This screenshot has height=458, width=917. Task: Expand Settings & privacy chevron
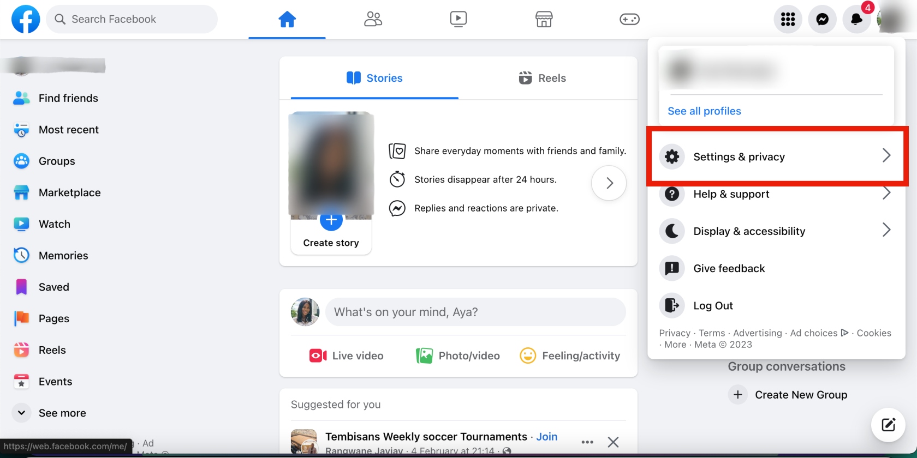(886, 156)
